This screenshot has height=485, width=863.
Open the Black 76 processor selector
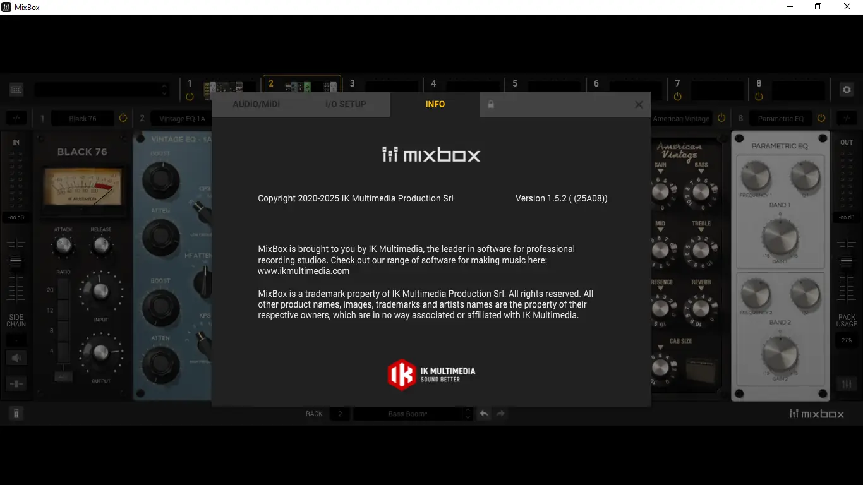click(82, 118)
